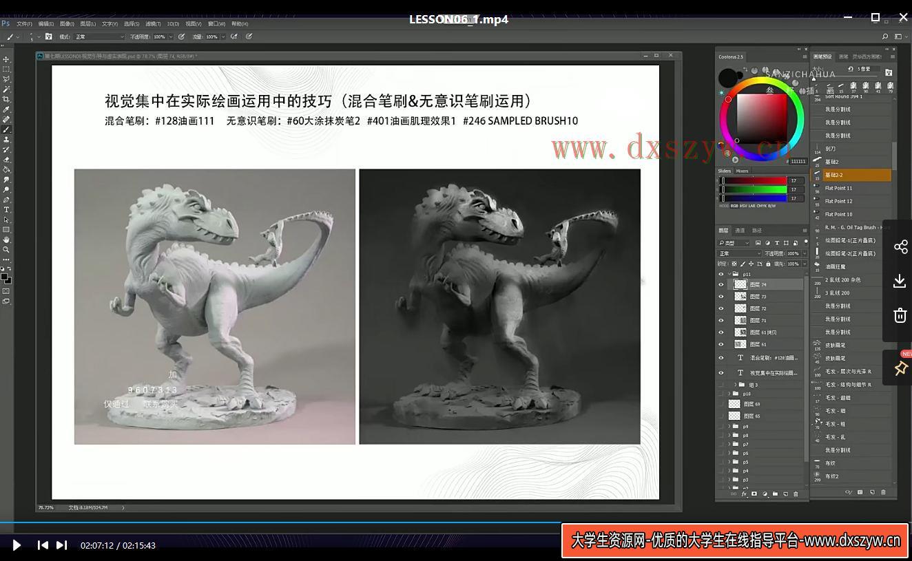This screenshot has width=912, height=561.
Task: Open the layer blend mode dropdown 正常
Action: pyautogui.click(x=739, y=253)
